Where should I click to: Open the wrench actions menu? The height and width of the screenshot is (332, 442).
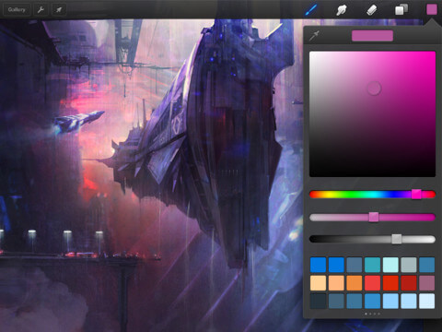[41, 9]
